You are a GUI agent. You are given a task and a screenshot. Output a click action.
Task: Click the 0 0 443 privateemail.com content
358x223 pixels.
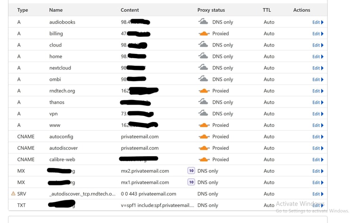149,194
